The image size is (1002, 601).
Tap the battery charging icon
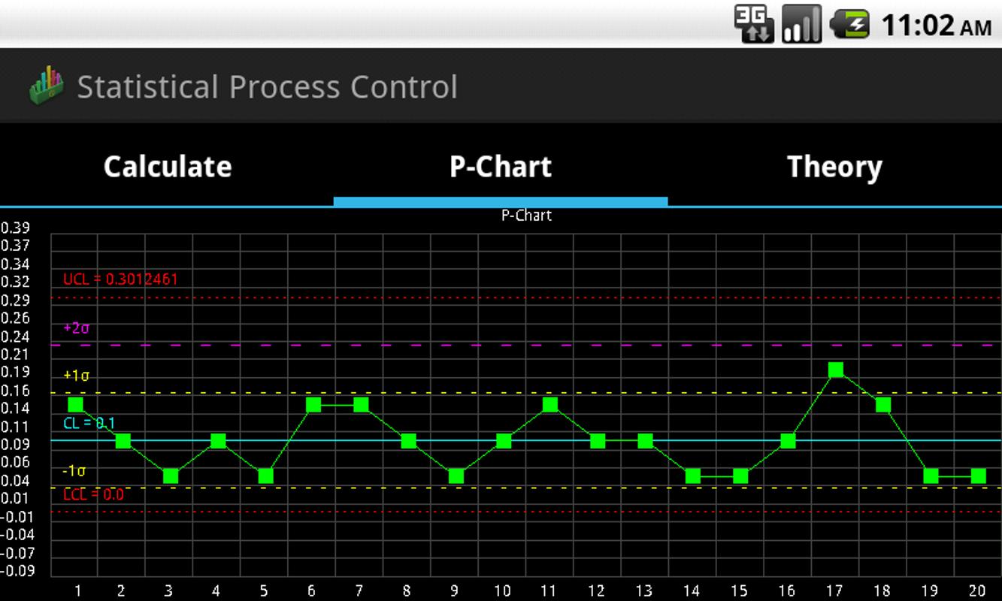pos(849,24)
